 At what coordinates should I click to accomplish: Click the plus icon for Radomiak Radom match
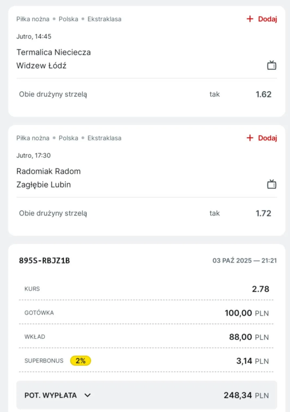click(250, 138)
